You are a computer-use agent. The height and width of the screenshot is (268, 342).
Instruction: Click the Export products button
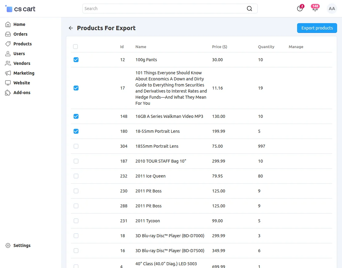coord(317,28)
